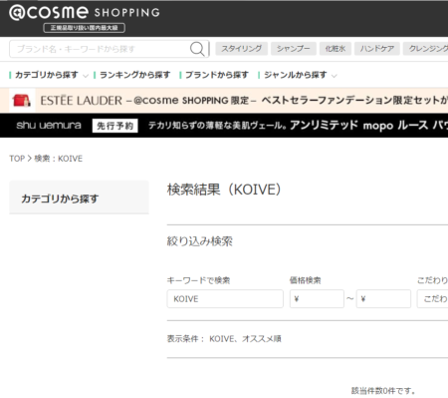Click the magnifier search icon
The width and height of the screenshot is (448, 398).
[x=197, y=49]
